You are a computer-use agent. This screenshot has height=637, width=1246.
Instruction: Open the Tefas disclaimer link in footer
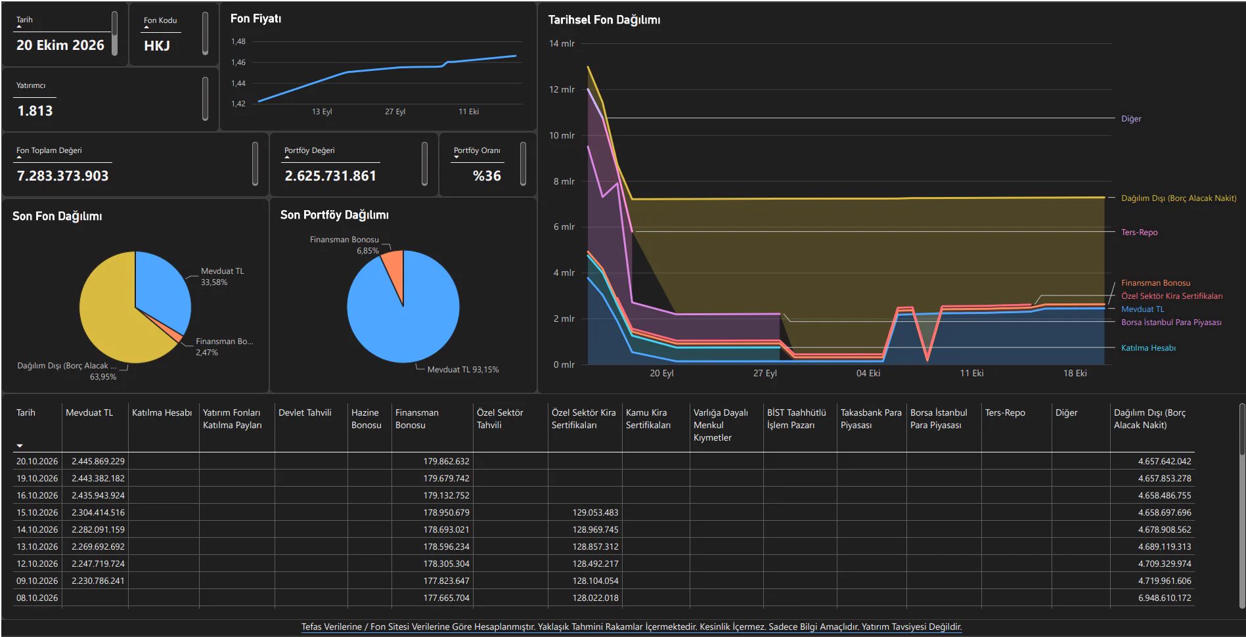(631, 626)
